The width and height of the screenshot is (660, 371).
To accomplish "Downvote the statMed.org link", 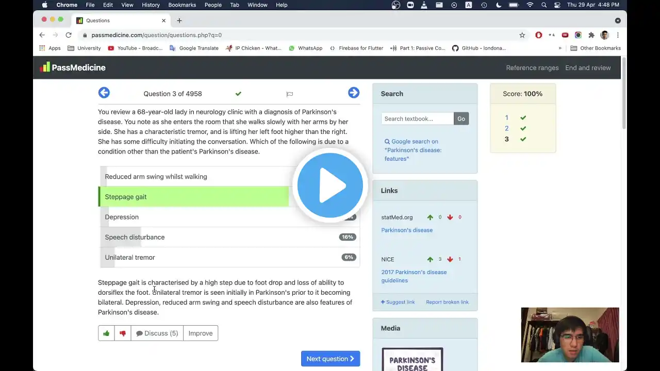I will tap(450, 217).
